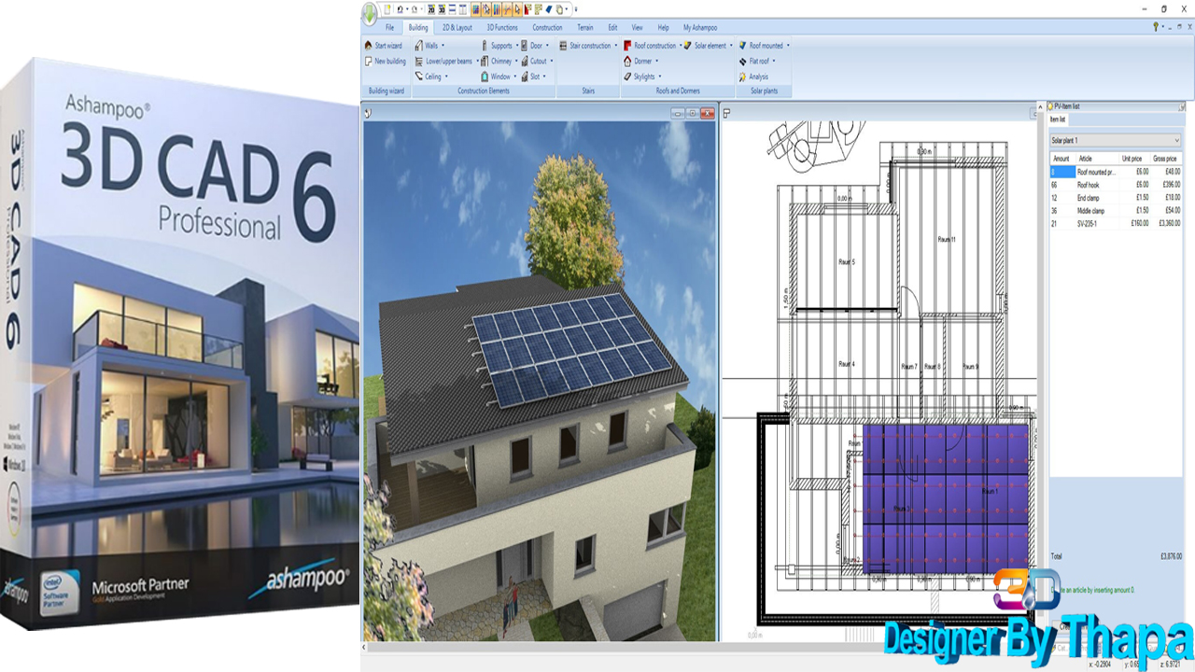Select the Solar element icon
This screenshot has width=1195, height=672.
tap(687, 46)
